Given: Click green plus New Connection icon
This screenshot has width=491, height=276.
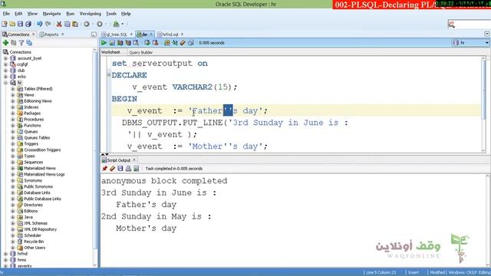Looking at the screenshot, I should click(5, 43).
